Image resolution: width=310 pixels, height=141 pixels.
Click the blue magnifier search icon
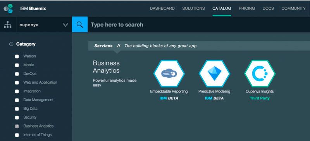click(80, 24)
